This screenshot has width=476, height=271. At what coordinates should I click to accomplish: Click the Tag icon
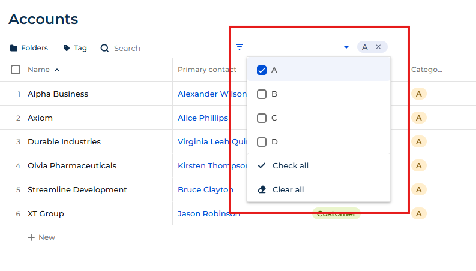[x=67, y=48]
